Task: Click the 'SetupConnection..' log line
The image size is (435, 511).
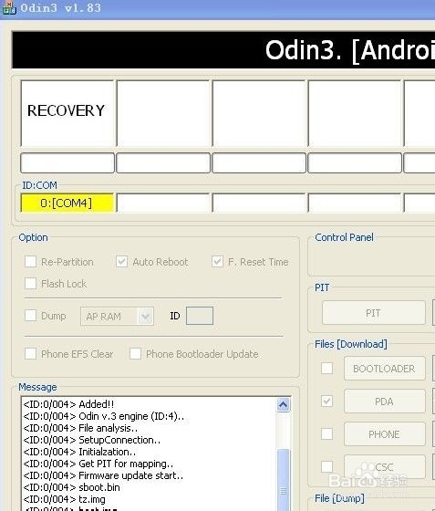Action: click(x=92, y=440)
